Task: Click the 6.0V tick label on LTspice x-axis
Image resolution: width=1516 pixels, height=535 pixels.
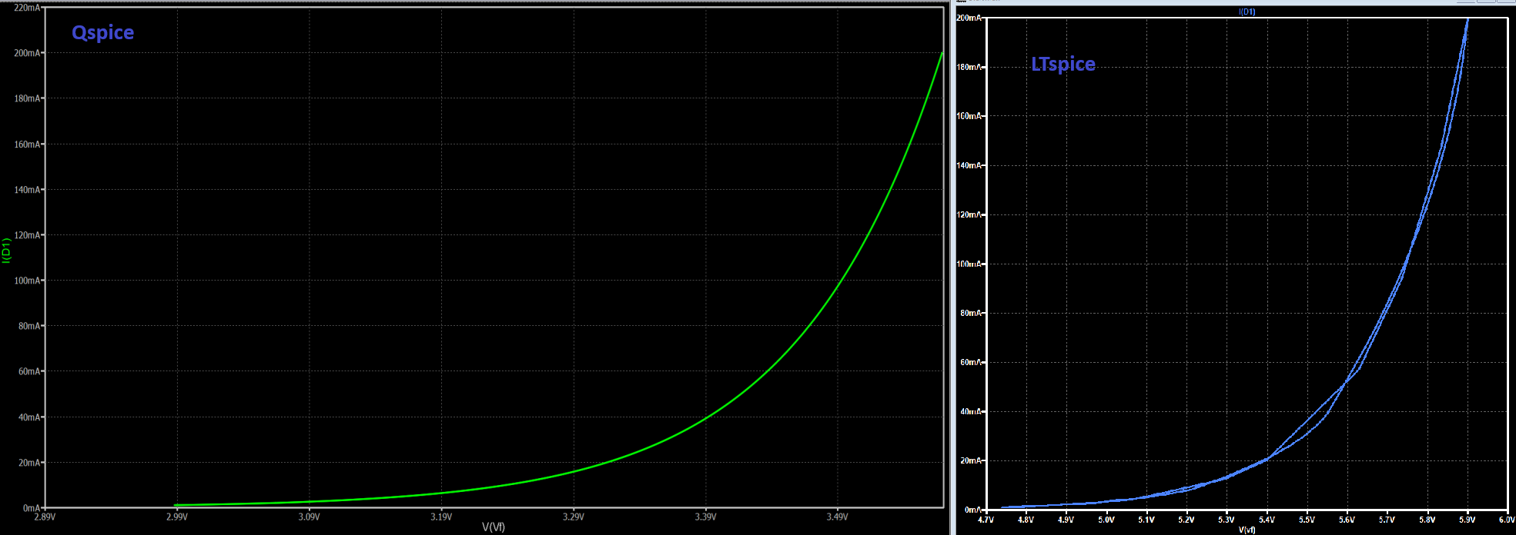Action: 1506,520
